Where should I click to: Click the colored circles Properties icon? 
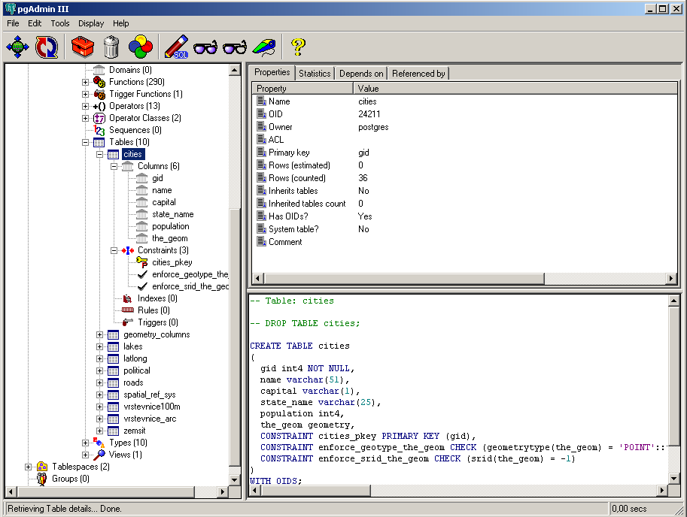tap(140, 47)
